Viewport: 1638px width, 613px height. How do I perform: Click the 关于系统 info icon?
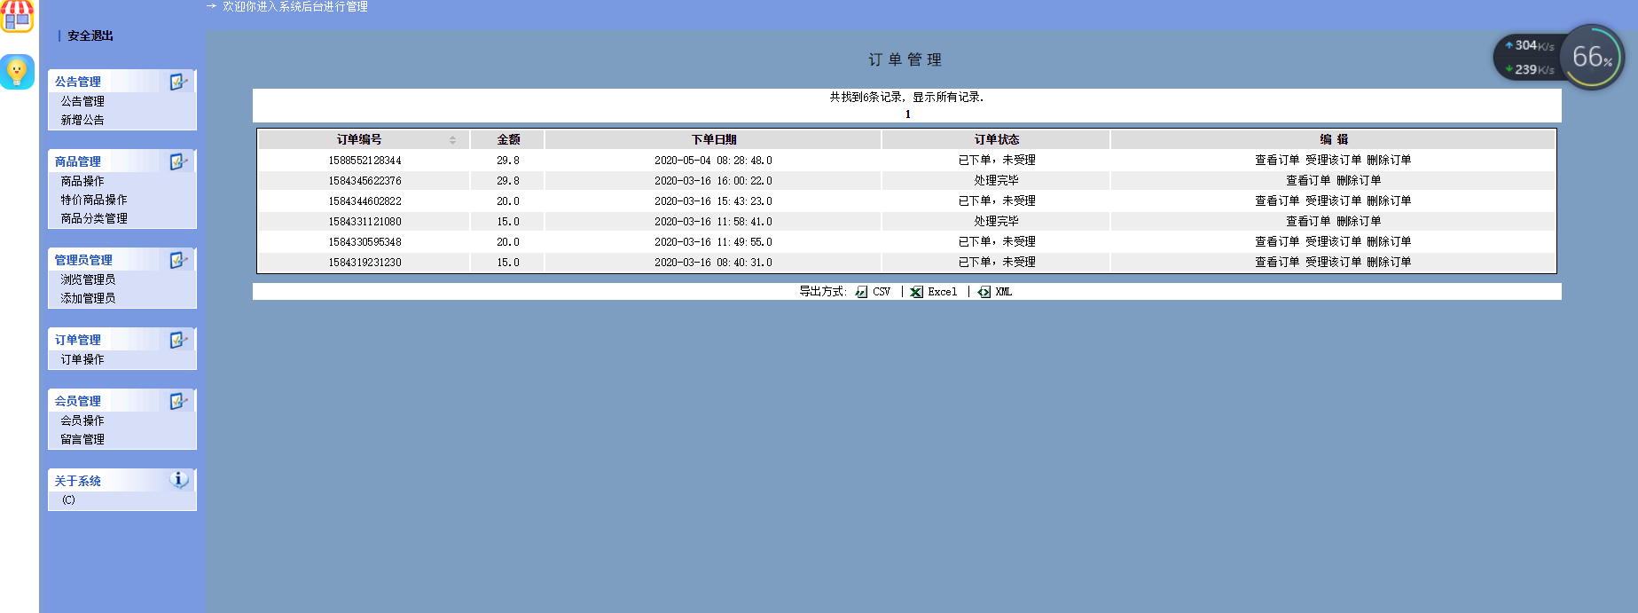[178, 480]
